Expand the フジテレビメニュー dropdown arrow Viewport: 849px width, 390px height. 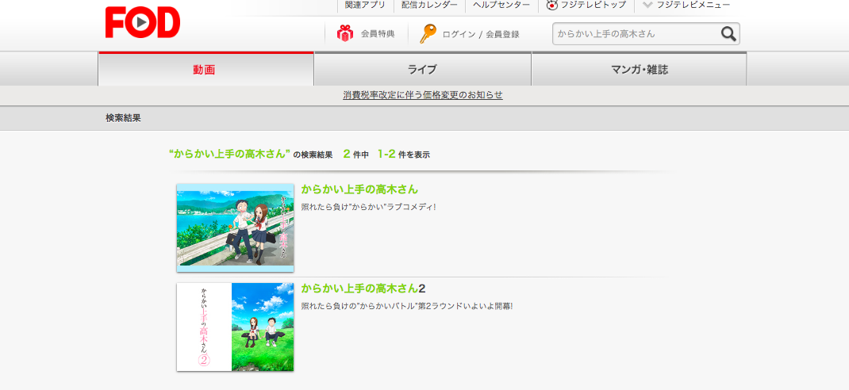pyautogui.click(x=647, y=5)
